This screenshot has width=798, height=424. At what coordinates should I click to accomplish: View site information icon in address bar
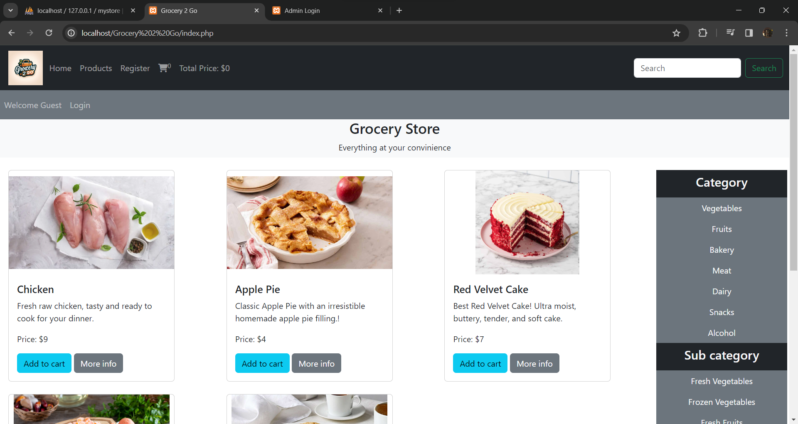71,33
